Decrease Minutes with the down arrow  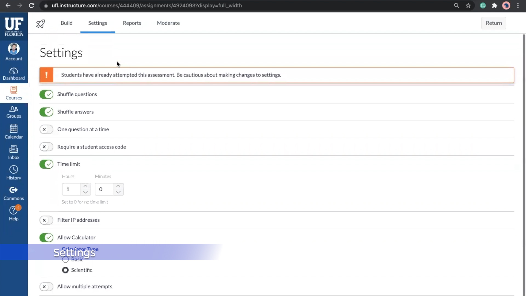coord(118,192)
